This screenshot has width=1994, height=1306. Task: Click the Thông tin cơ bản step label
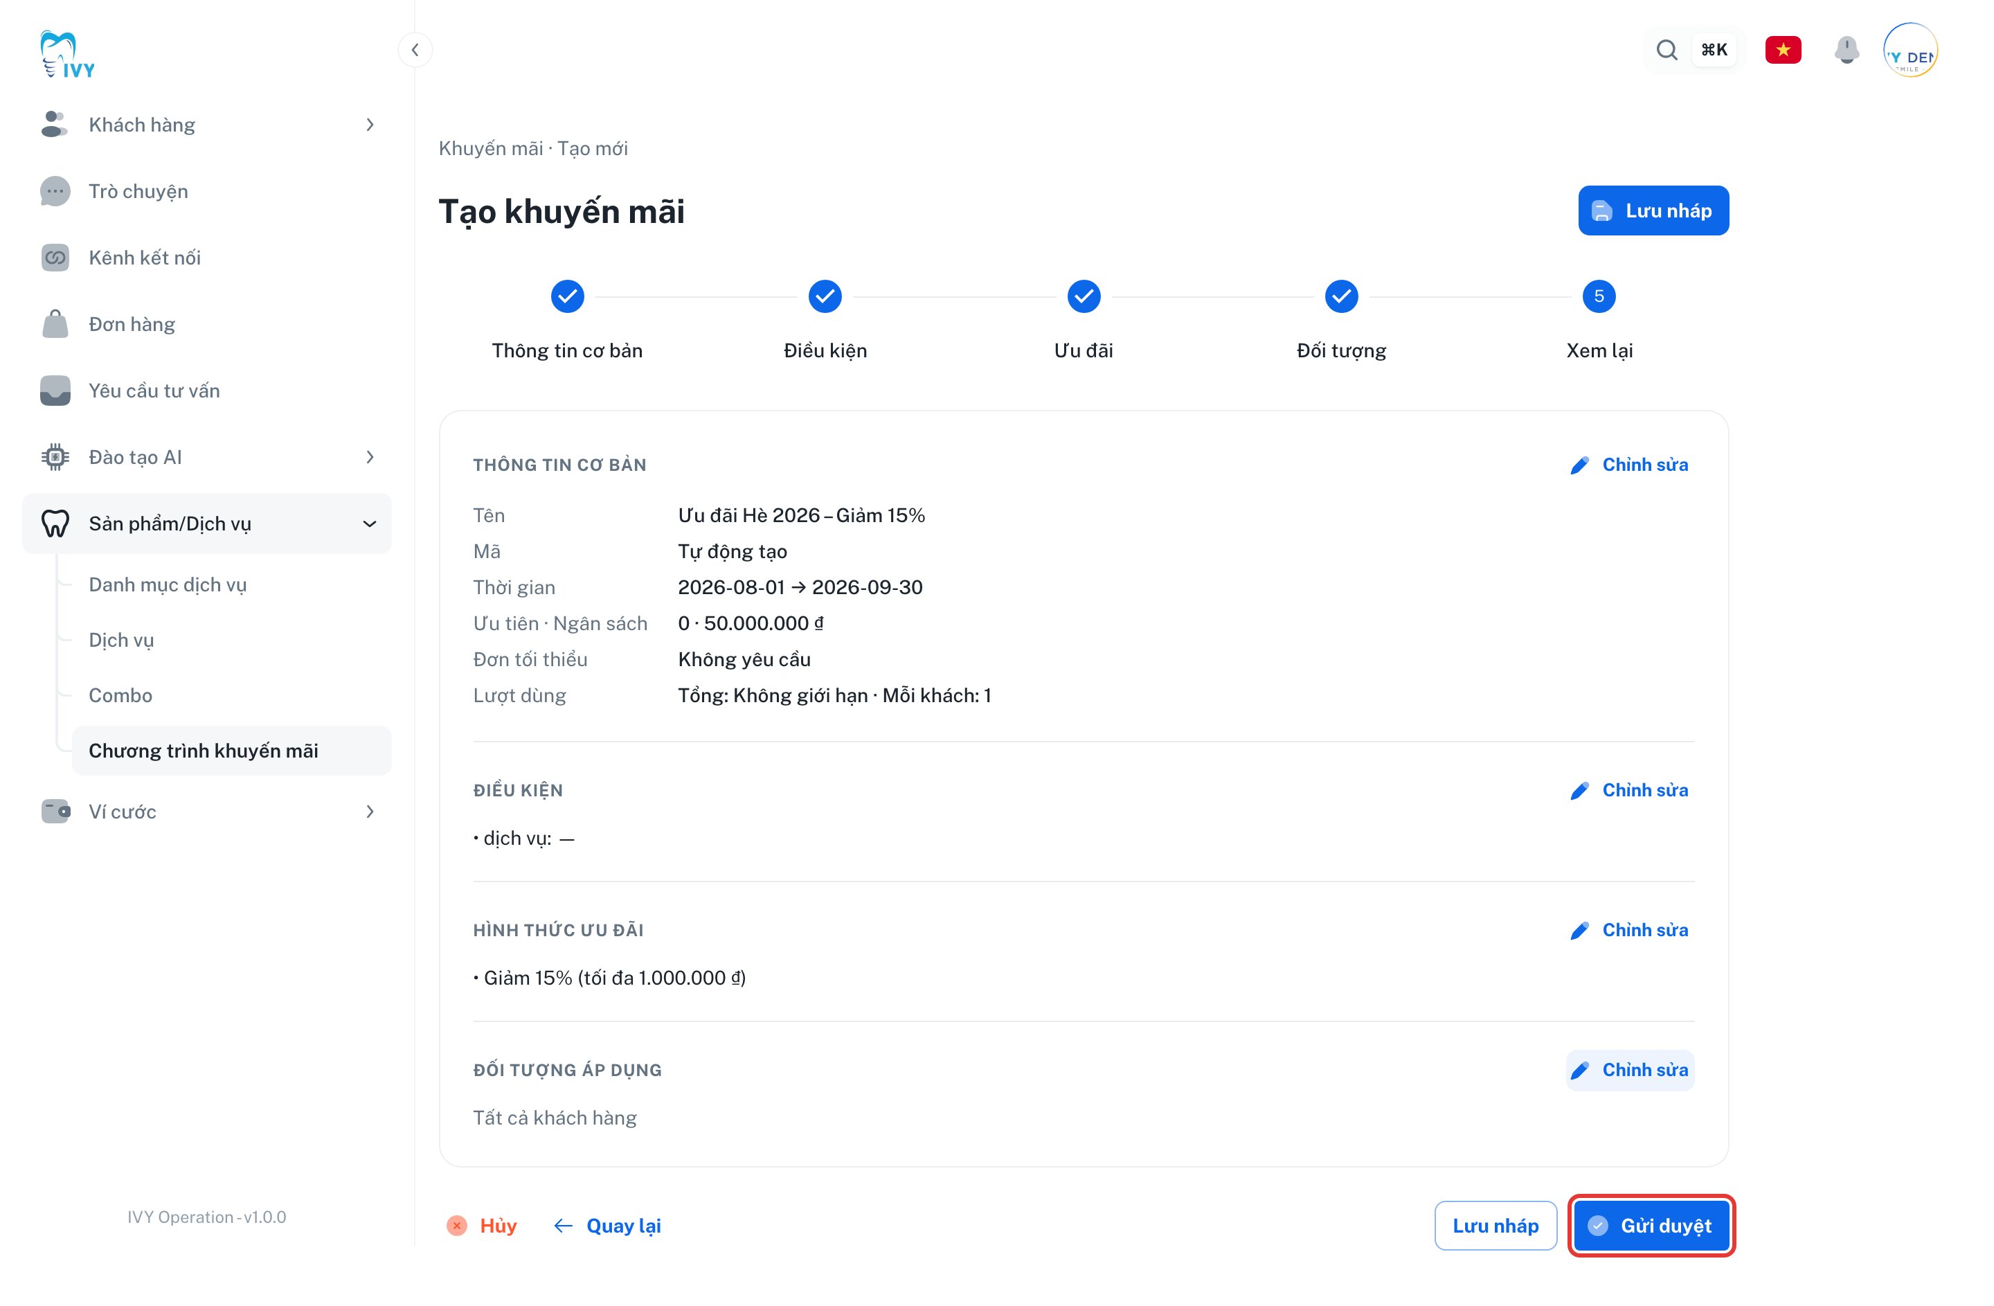(567, 350)
